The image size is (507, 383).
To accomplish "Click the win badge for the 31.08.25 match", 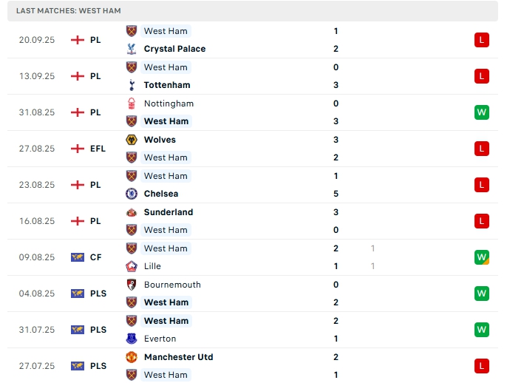I will tap(482, 112).
